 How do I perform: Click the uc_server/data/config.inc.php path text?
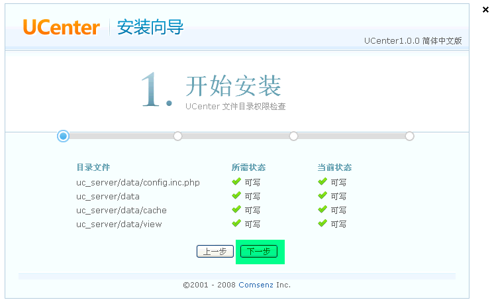pos(138,183)
